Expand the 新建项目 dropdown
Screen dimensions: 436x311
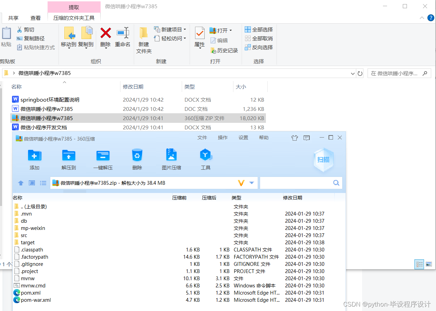(x=185, y=29)
